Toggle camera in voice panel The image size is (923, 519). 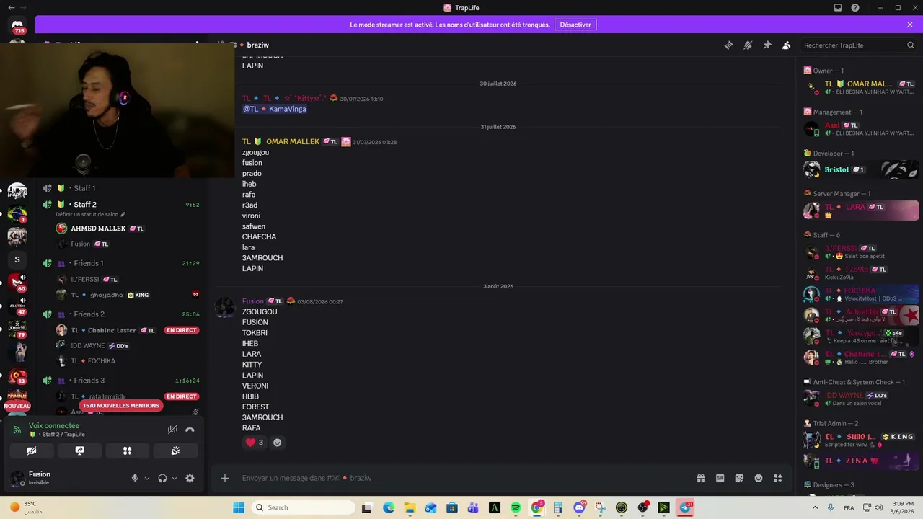tap(32, 451)
